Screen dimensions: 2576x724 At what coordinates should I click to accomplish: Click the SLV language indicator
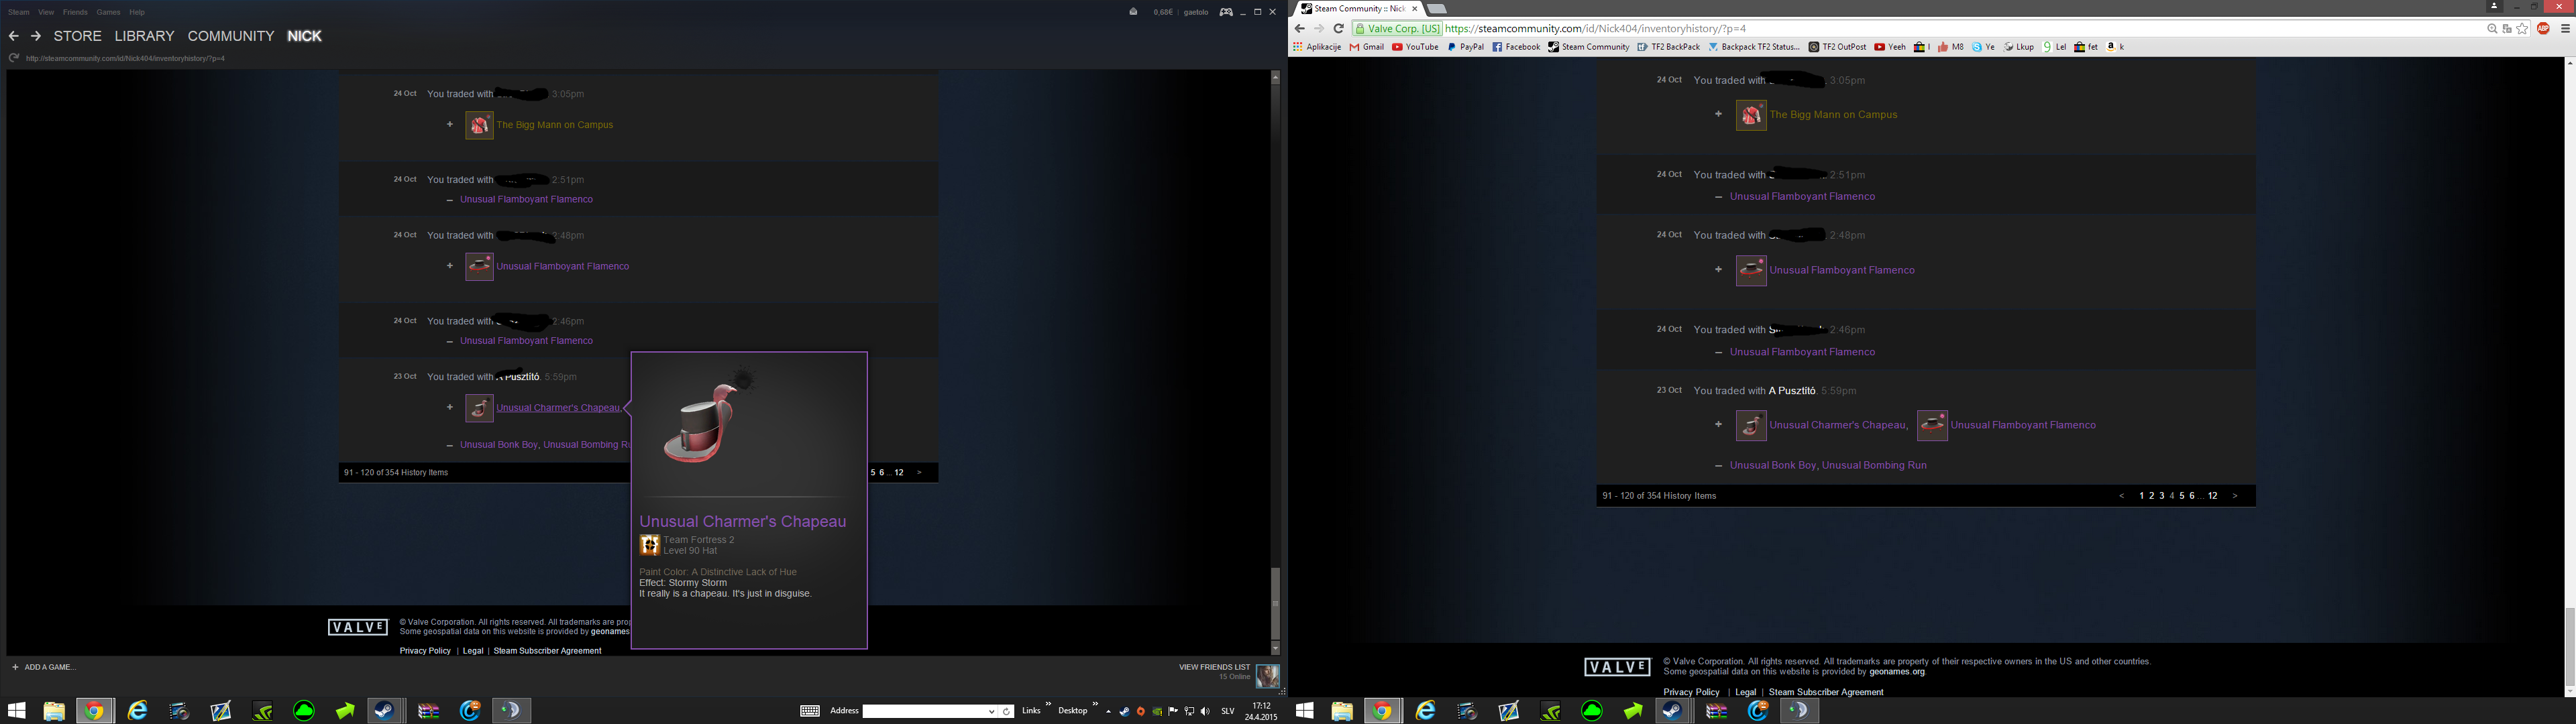coord(1228,712)
